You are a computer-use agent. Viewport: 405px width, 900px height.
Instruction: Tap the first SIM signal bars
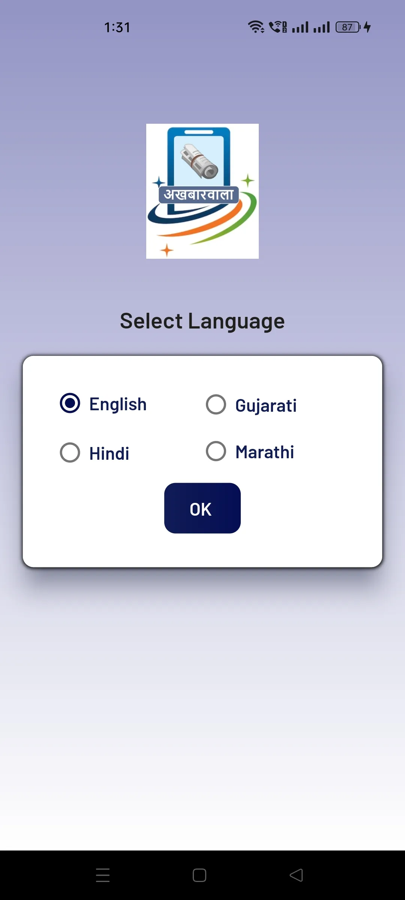(x=300, y=27)
